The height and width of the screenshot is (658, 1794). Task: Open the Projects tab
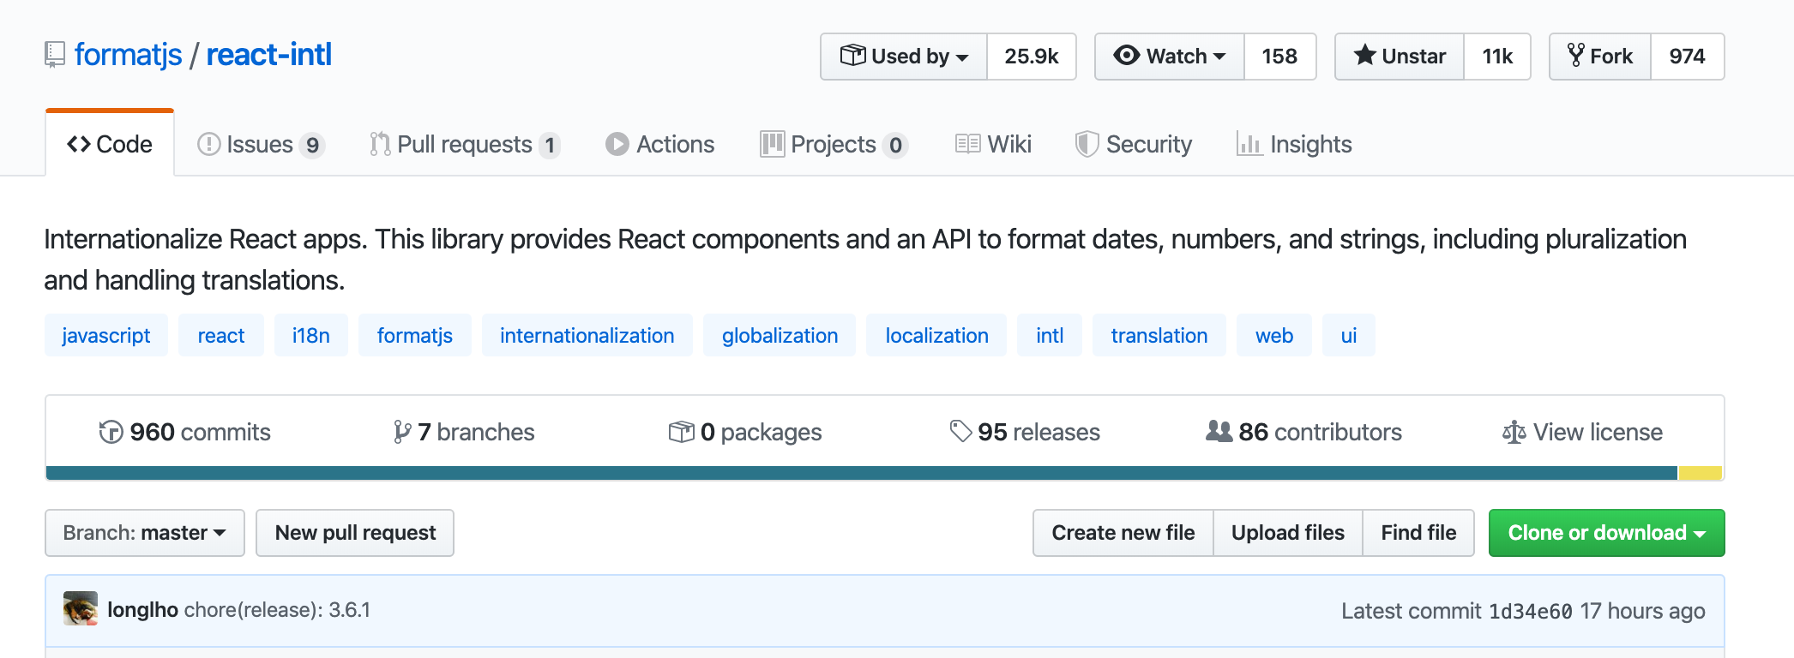(834, 144)
